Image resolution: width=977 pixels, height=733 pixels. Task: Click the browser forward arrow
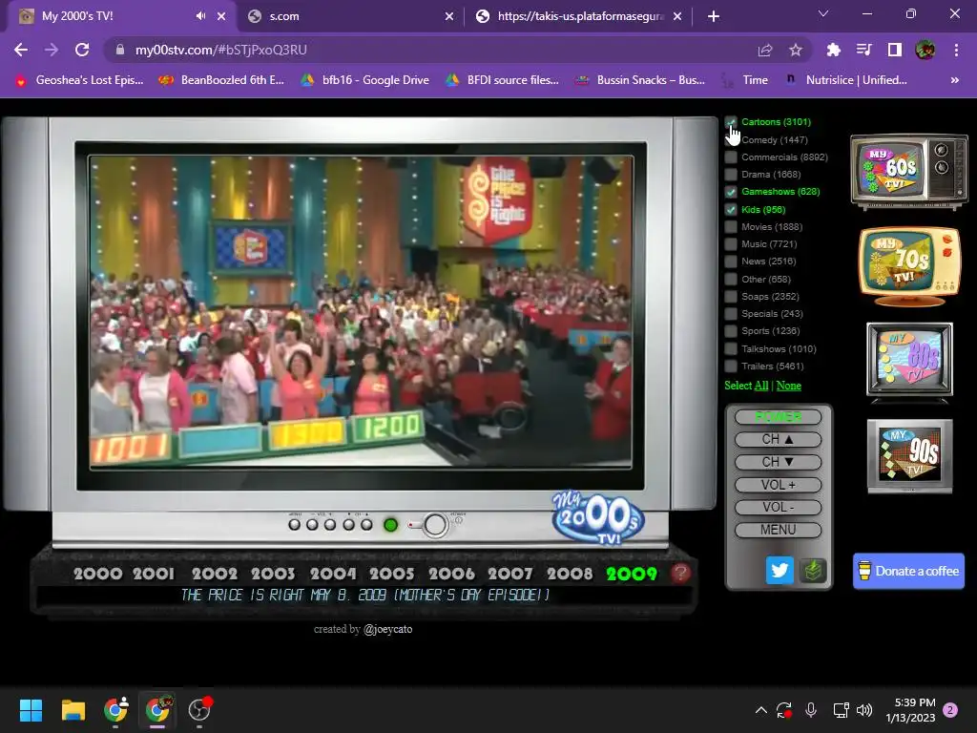click(x=52, y=50)
